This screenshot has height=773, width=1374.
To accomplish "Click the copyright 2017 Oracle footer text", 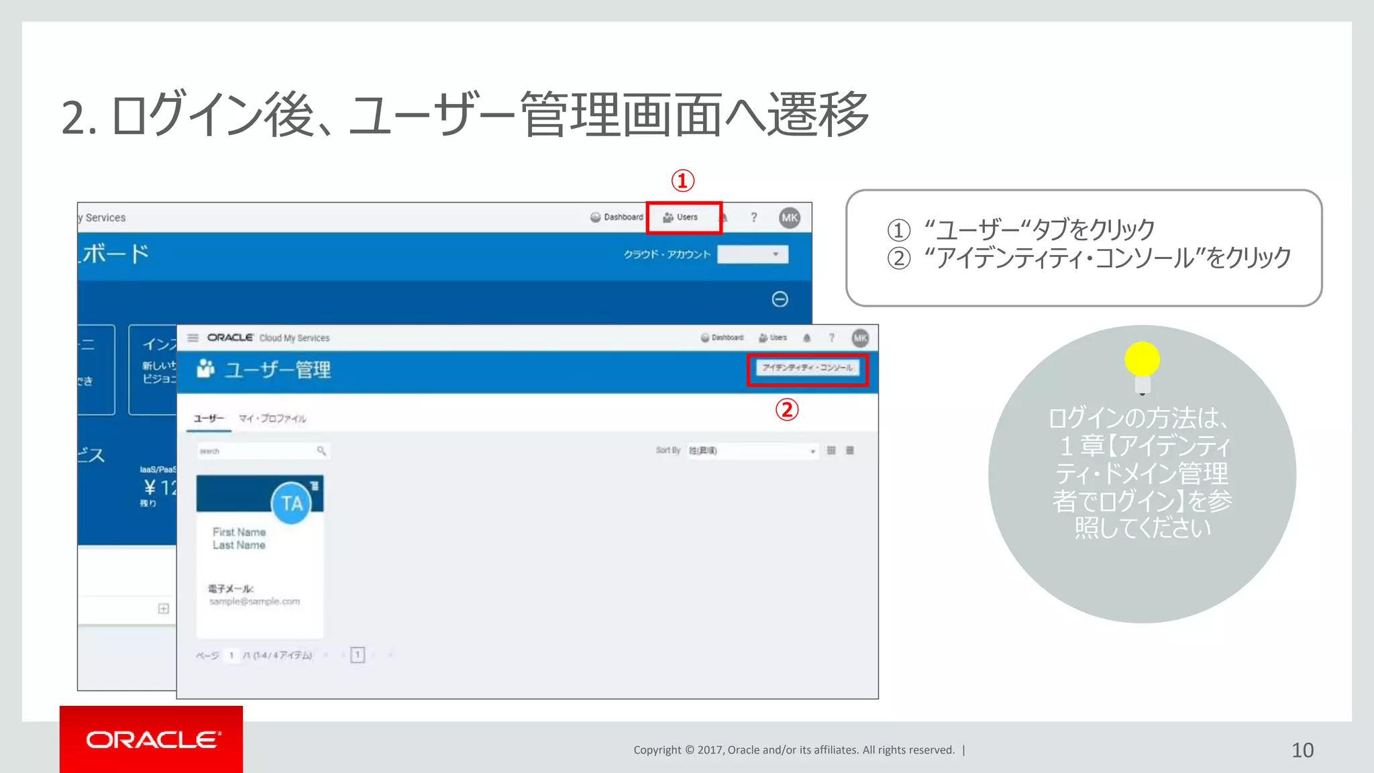I will tap(794, 750).
